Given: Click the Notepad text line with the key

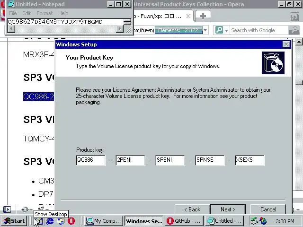Looking at the screenshot, I should [55, 22].
